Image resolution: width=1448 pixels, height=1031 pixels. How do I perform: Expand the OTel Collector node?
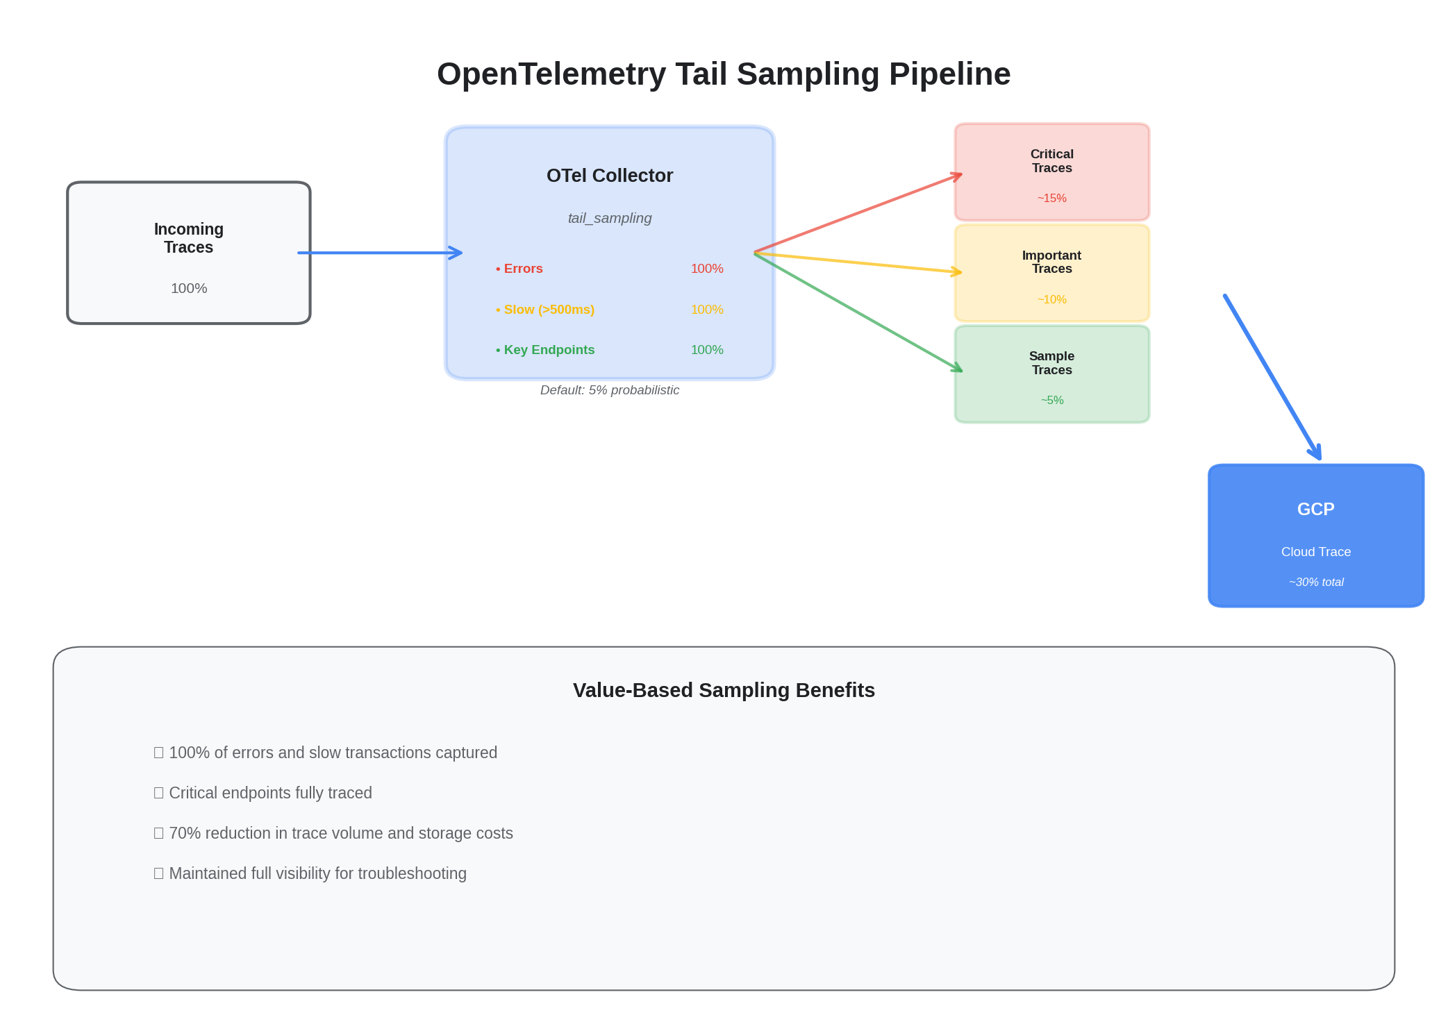coord(609,175)
